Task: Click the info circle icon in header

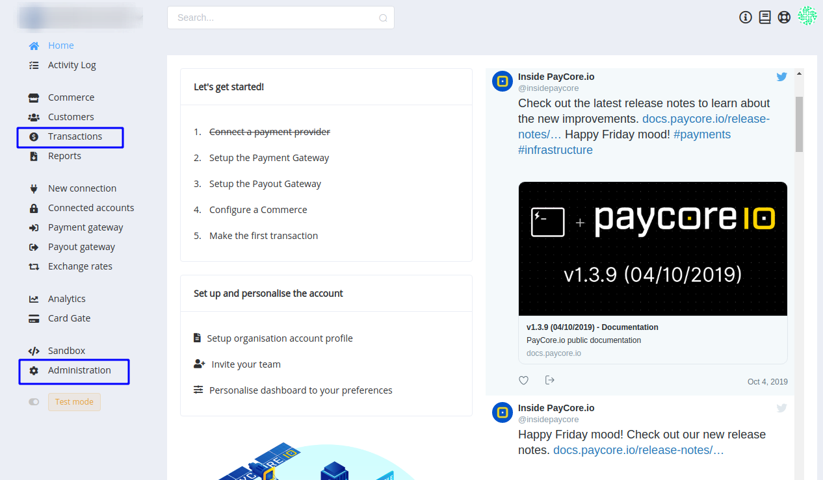Action: pos(746,18)
